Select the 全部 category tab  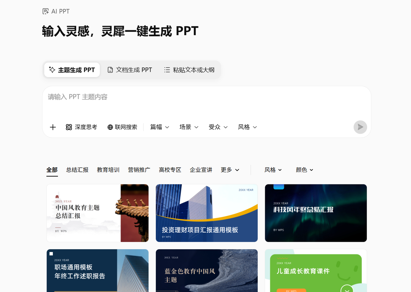(x=52, y=170)
